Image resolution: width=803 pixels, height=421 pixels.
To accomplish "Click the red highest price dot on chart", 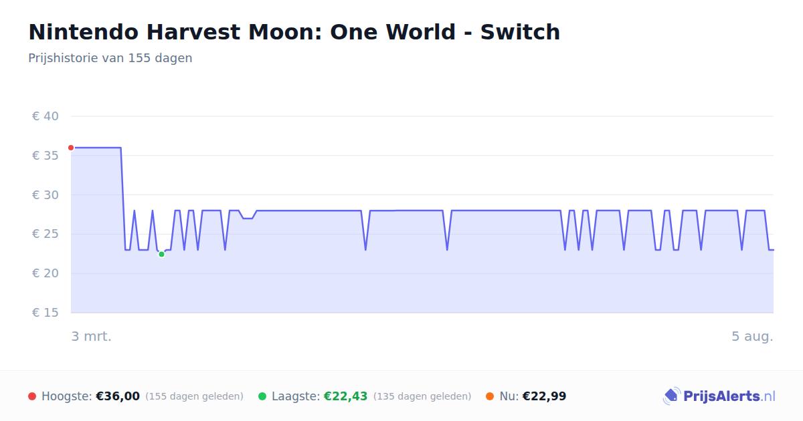I will [x=71, y=148].
